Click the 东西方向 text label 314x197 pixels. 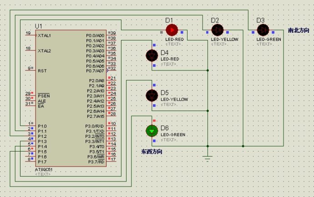click(152, 152)
